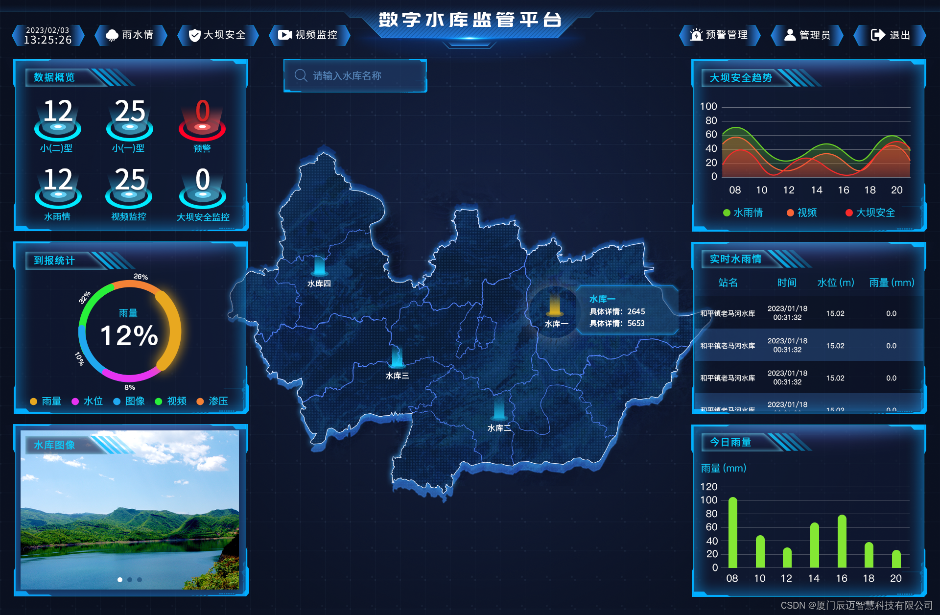Open the 预警管理 menu tab

click(726, 35)
